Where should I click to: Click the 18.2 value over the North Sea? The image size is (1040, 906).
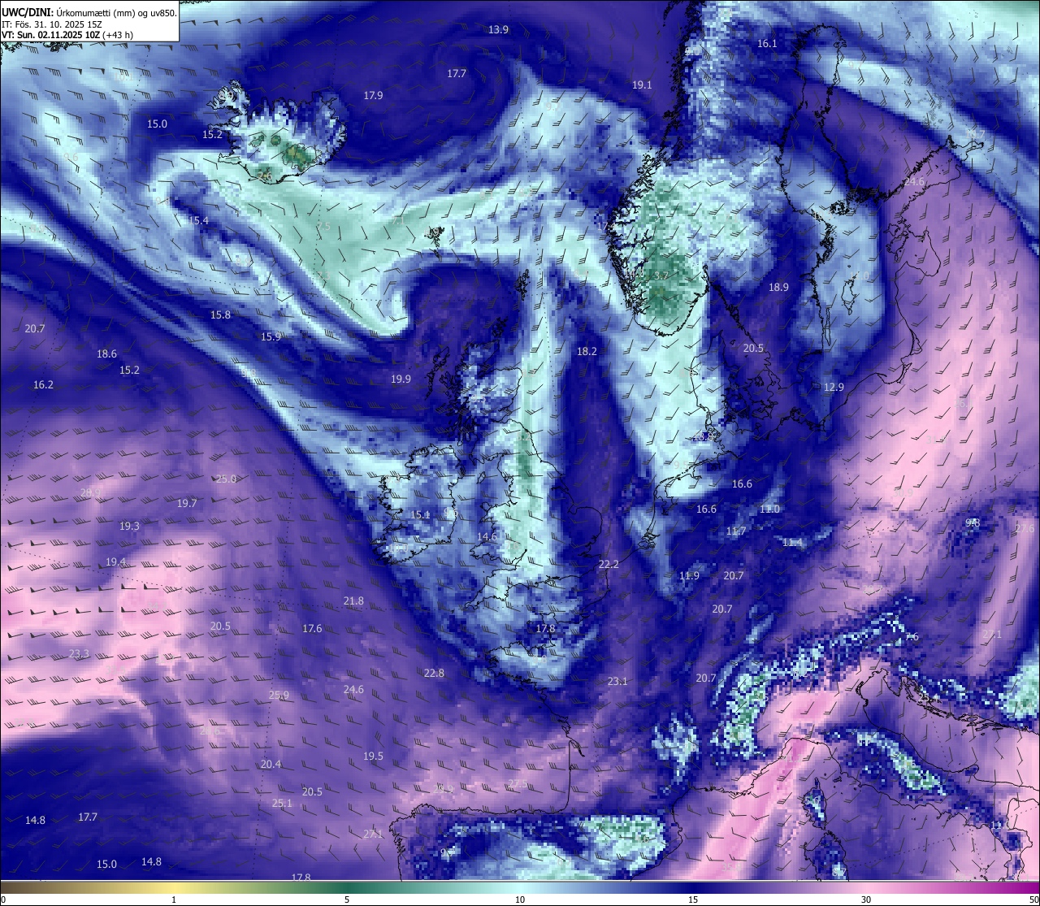587,351
